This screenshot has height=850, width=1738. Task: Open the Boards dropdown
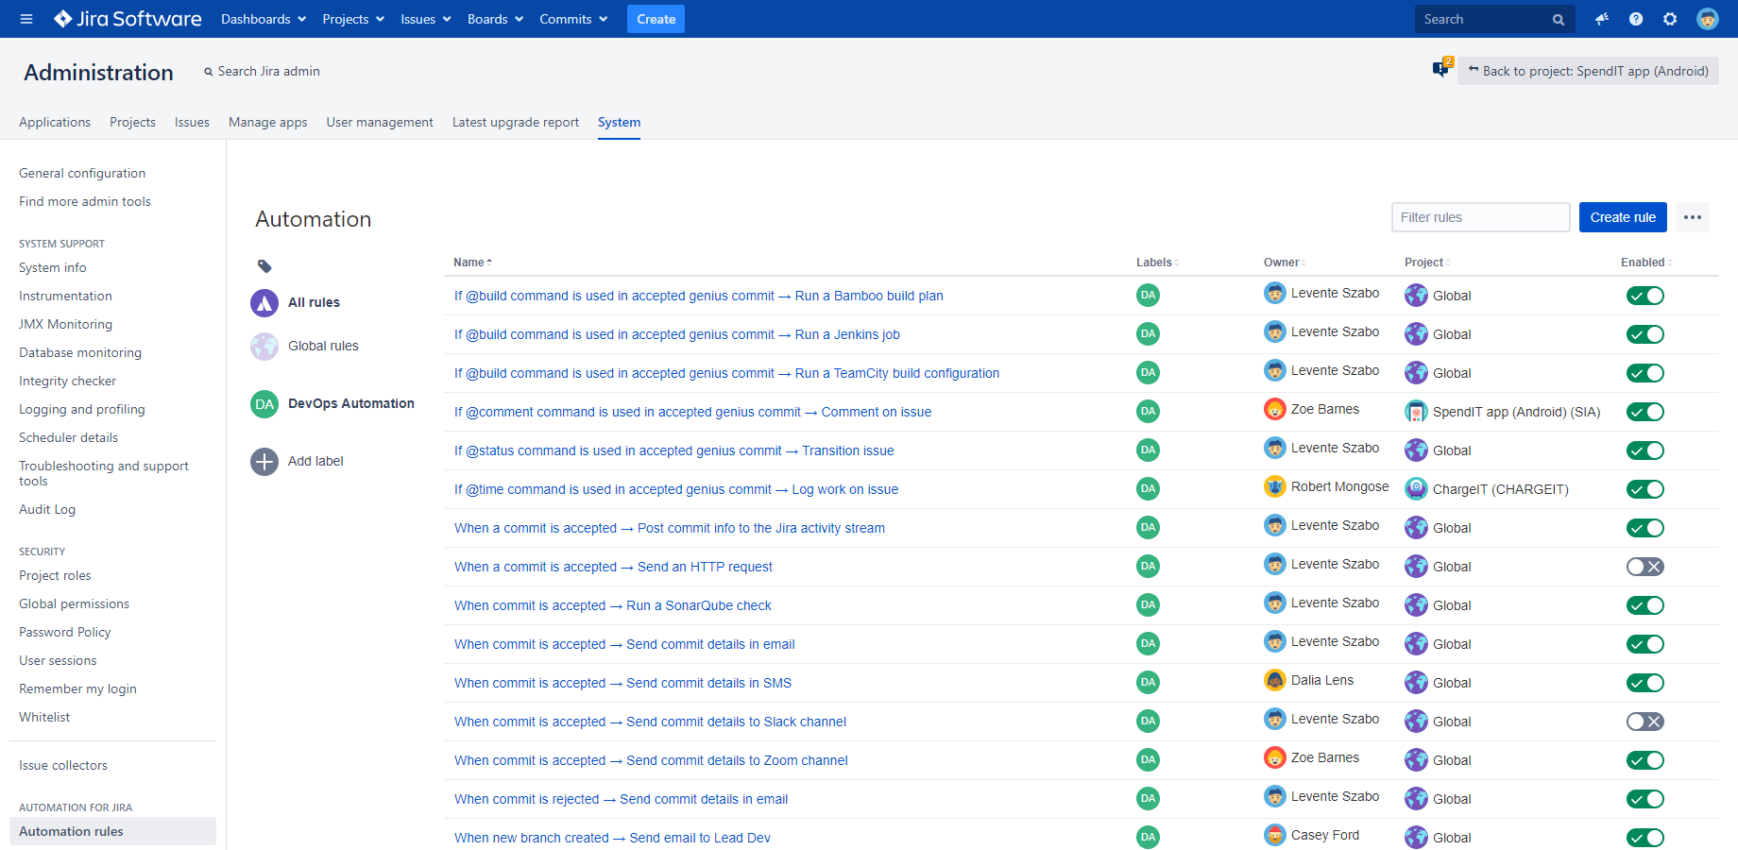pyautogui.click(x=494, y=18)
